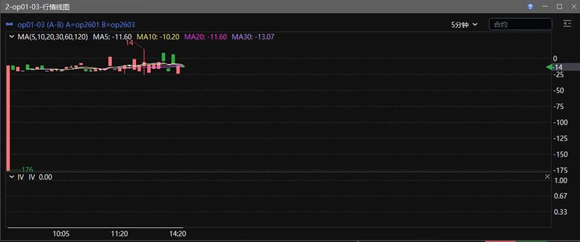Click the spread contract link icon
580x242 pixels.
pos(9,25)
